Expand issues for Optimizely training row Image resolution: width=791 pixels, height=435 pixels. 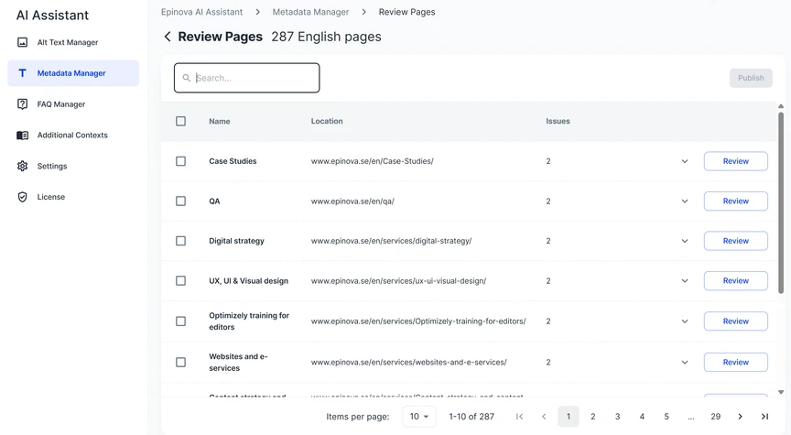coord(685,321)
